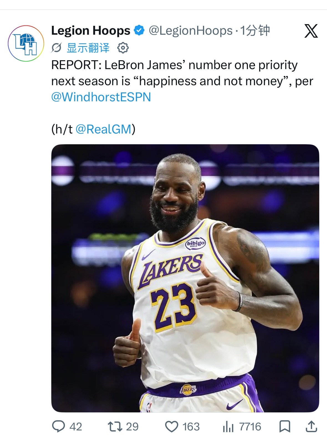Click the 1分钟 timestamp
The width and height of the screenshot is (327, 439).
pyautogui.click(x=255, y=31)
